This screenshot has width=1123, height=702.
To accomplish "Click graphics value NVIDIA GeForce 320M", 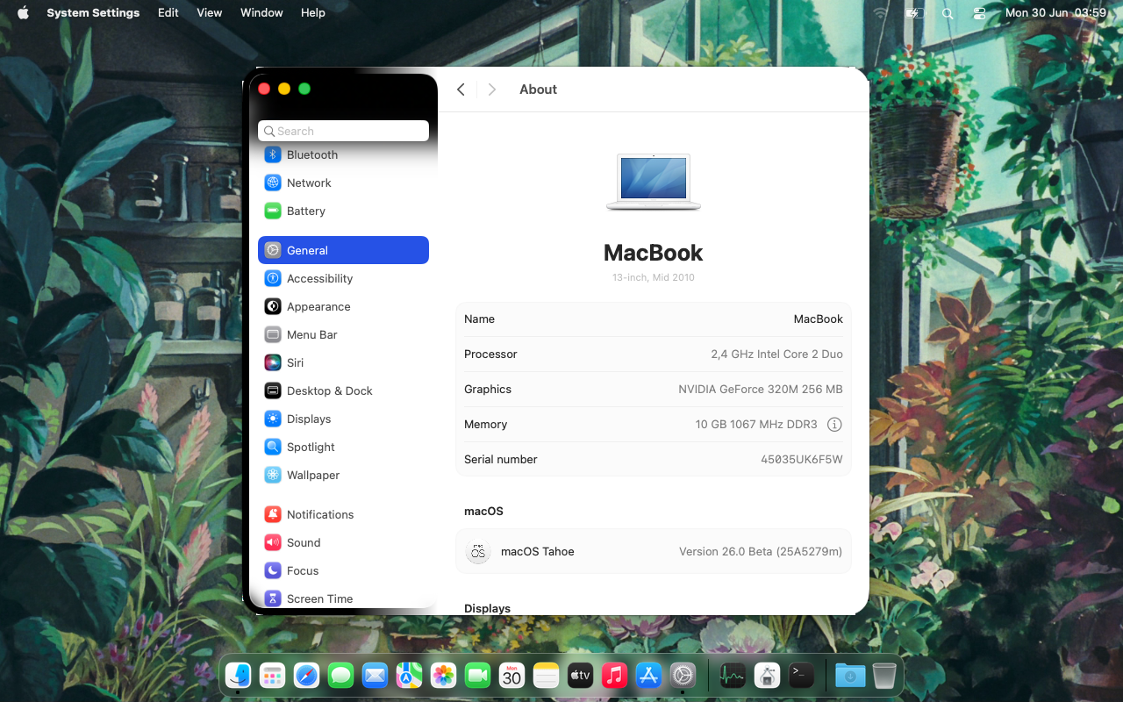I will [761, 389].
